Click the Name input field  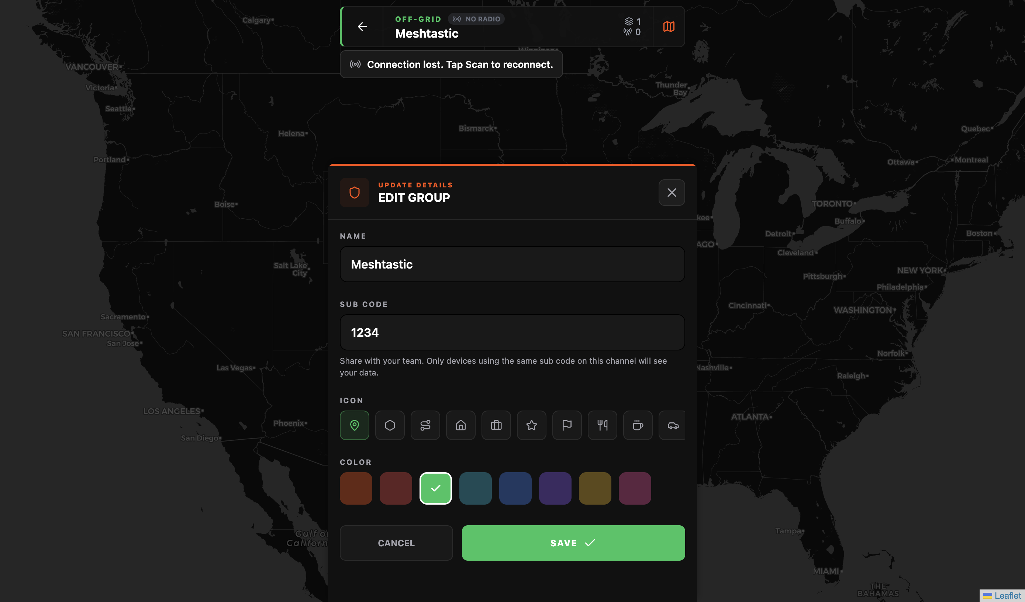pyautogui.click(x=512, y=264)
